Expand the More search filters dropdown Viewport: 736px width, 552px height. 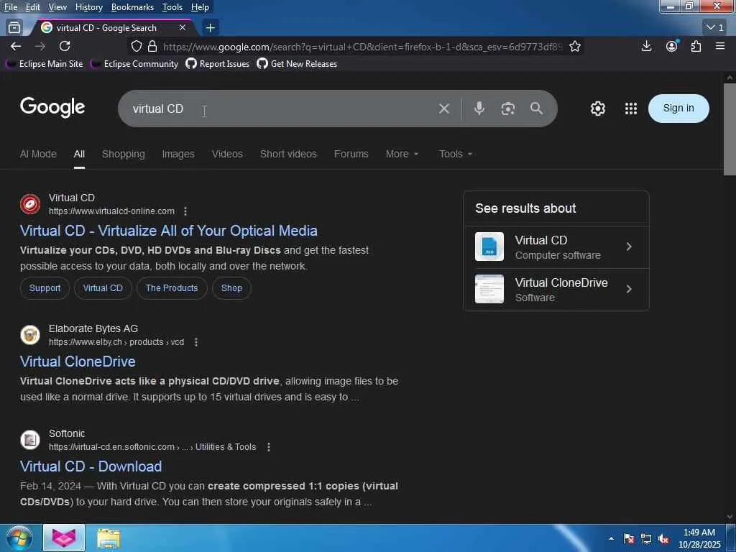pyautogui.click(x=402, y=154)
